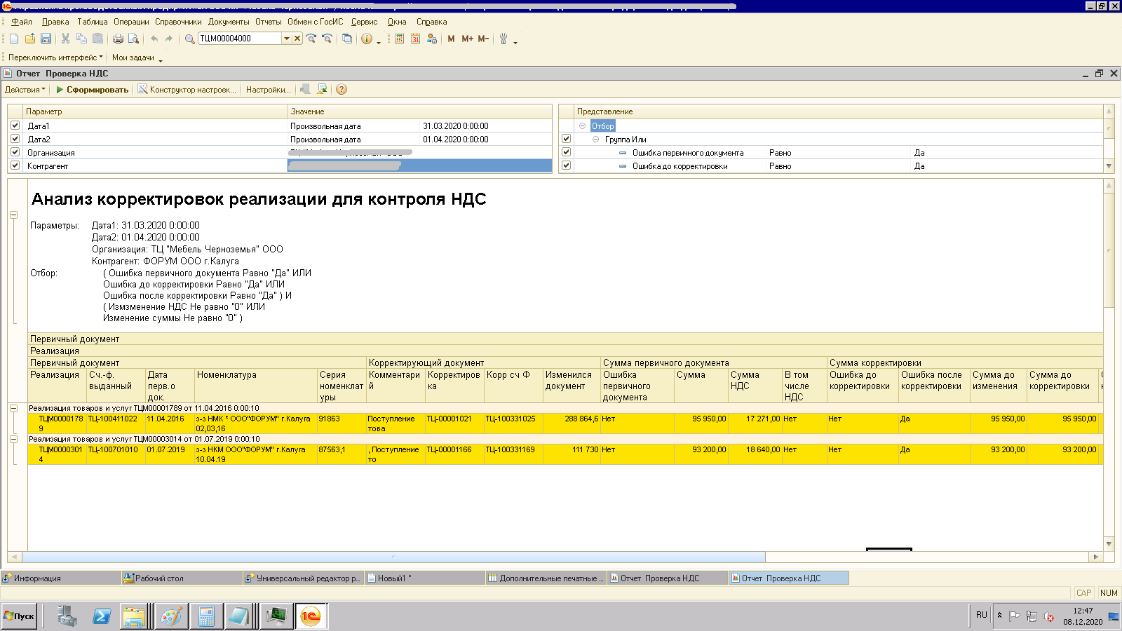Click the M+ memory add button
Screen dimensions: 1122x631
(x=467, y=39)
